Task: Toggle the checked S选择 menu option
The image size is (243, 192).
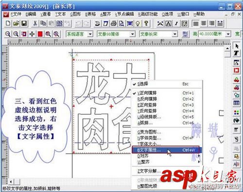Action: point(167,84)
